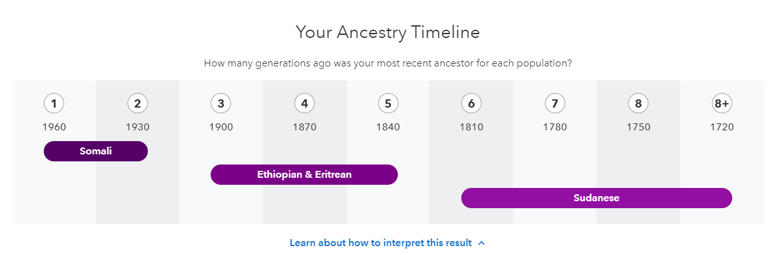Viewport: 769px width, 255px height.
Task: Click the 8+ generations circle icon
Action: click(x=722, y=103)
